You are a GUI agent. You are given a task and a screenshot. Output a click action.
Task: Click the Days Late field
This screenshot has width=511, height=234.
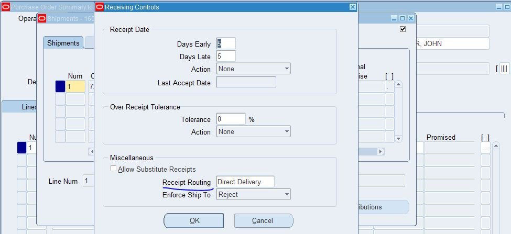click(226, 57)
